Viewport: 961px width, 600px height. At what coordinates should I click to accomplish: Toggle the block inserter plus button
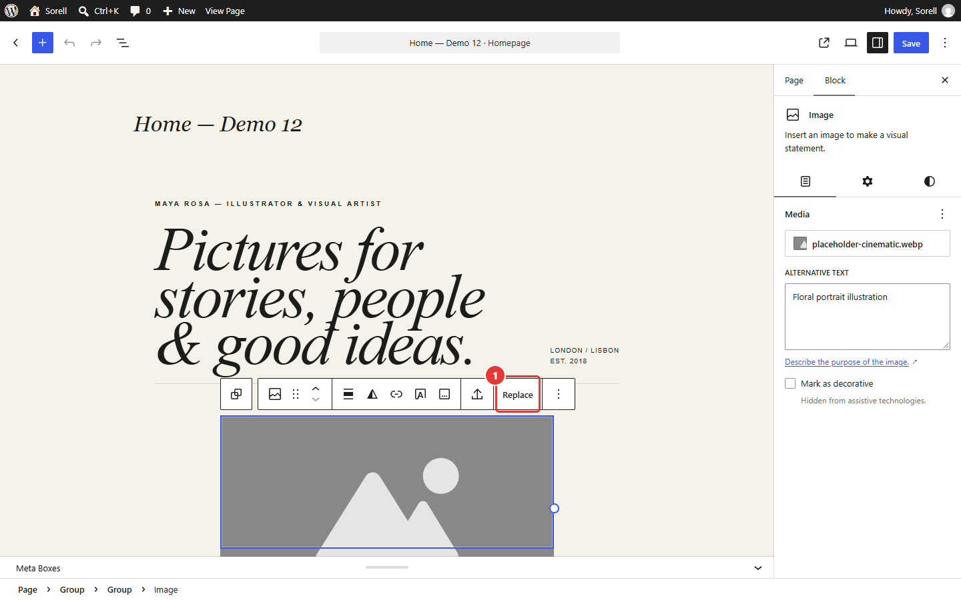43,43
